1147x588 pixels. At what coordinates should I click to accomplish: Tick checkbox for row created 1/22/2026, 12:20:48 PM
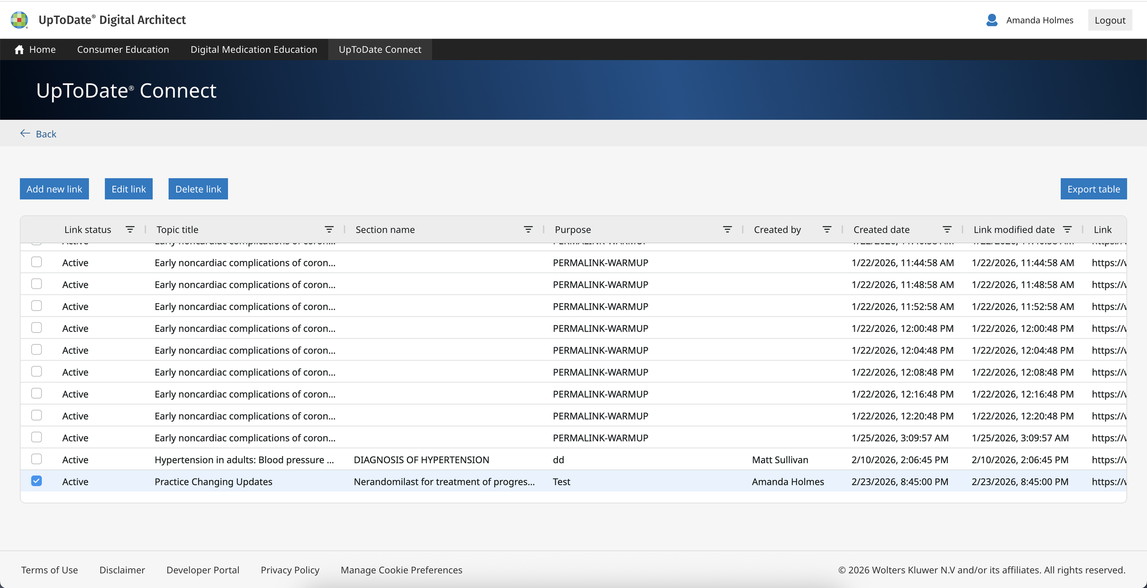pyautogui.click(x=36, y=415)
